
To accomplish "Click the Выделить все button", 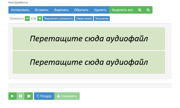I will pyautogui.click(x=122, y=10).
